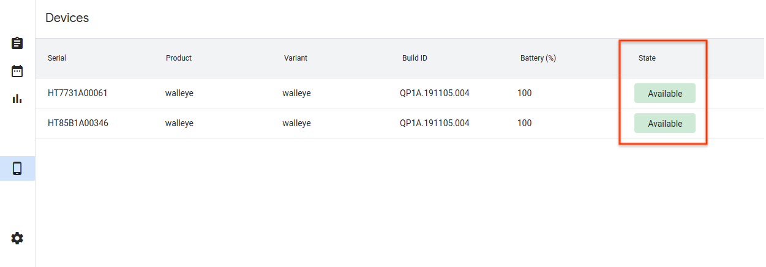Open the test plans clipboard icon
Viewport: 766px width, 267px height.
pyautogui.click(x=17, y=43)
